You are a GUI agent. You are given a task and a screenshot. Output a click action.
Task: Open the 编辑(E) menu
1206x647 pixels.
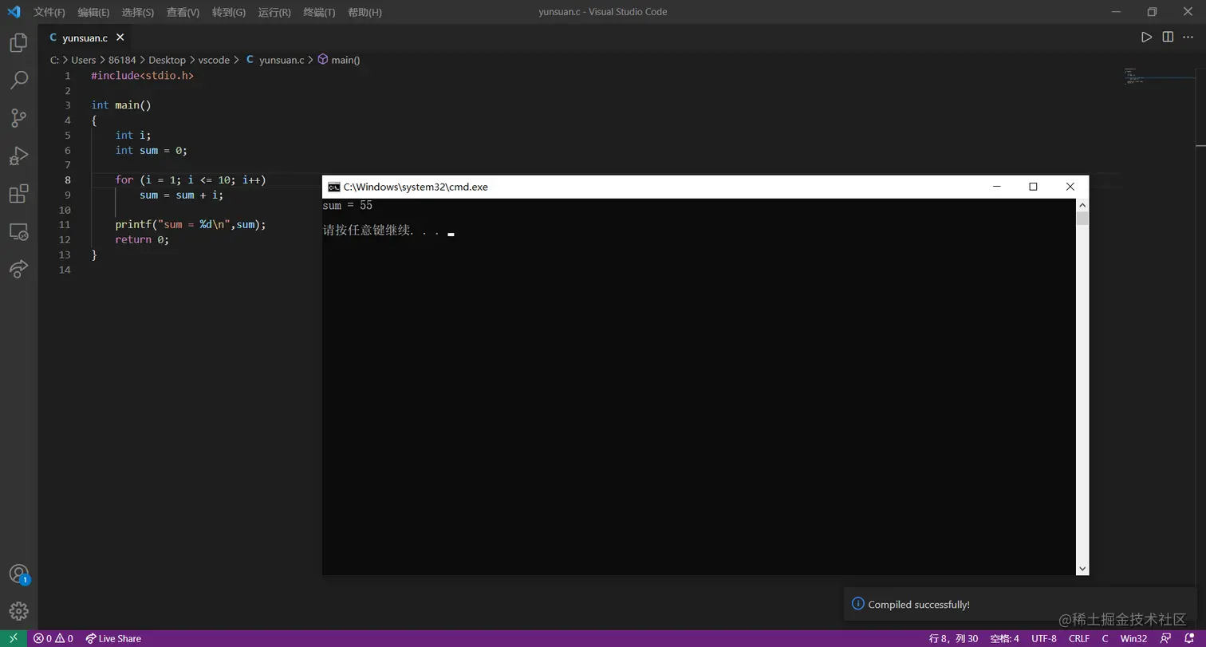click(x=93, y=12)
